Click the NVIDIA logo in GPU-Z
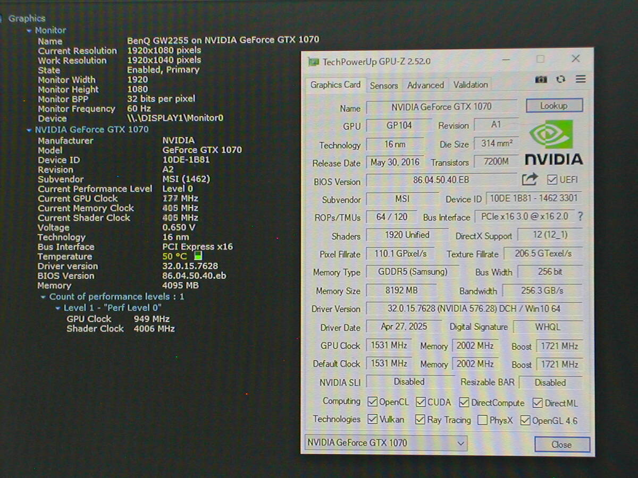The height and width of the screenshot is (478, 638). point(554,142)
